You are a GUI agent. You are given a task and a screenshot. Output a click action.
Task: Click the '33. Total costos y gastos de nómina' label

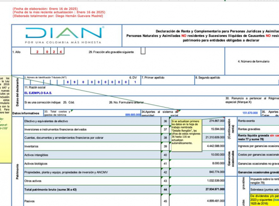click(57, 113)
